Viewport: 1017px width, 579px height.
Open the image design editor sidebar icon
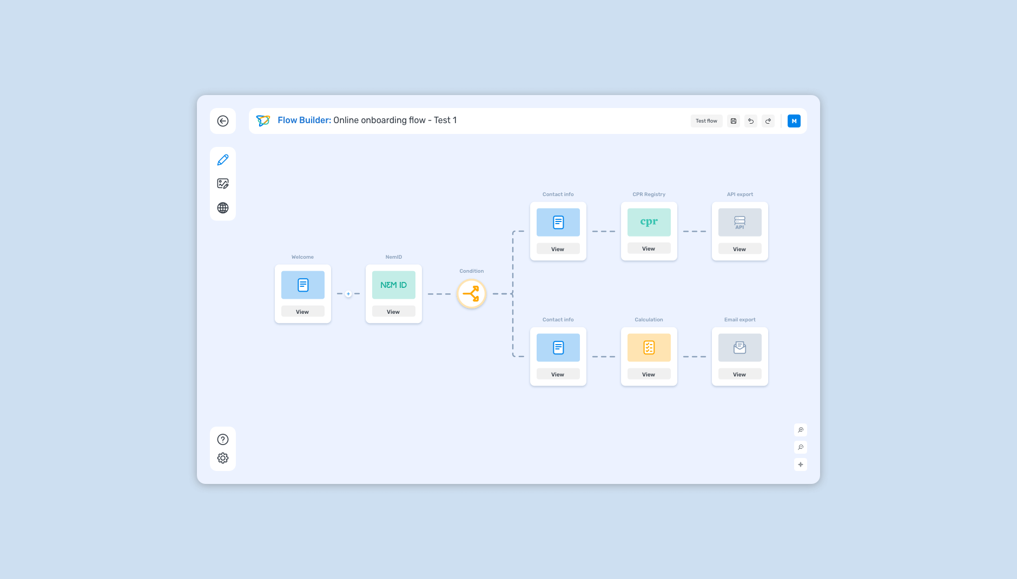(x=223, y=184)
